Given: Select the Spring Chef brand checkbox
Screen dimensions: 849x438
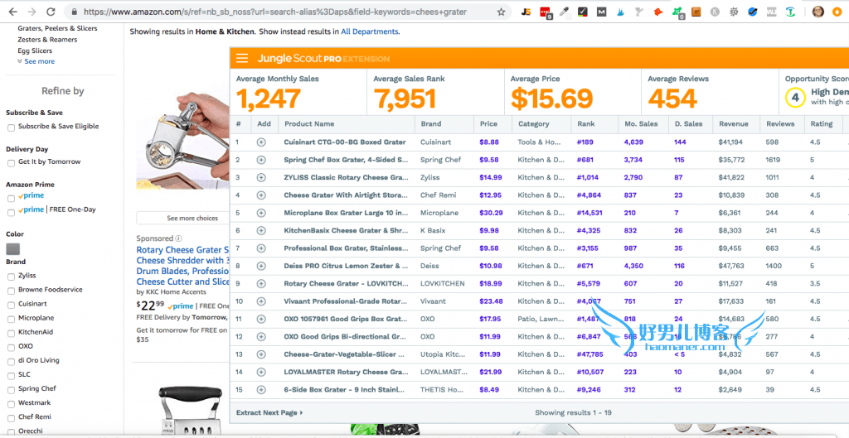Looking at the screenshot, I should [x=11, y=389].
